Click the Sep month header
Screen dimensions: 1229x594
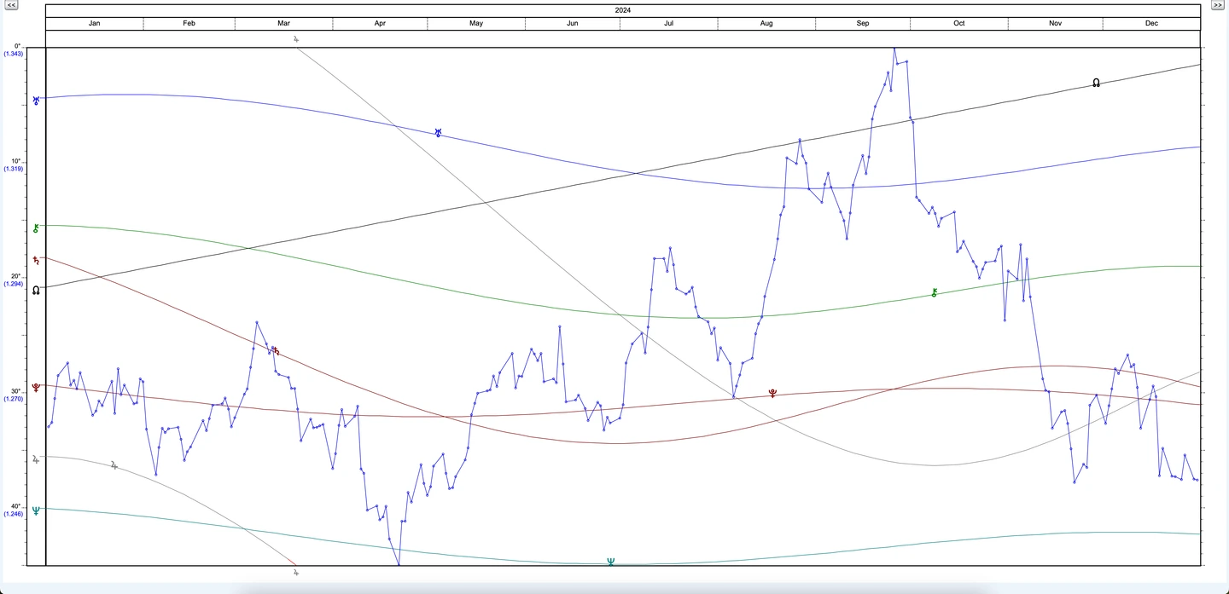863,23
